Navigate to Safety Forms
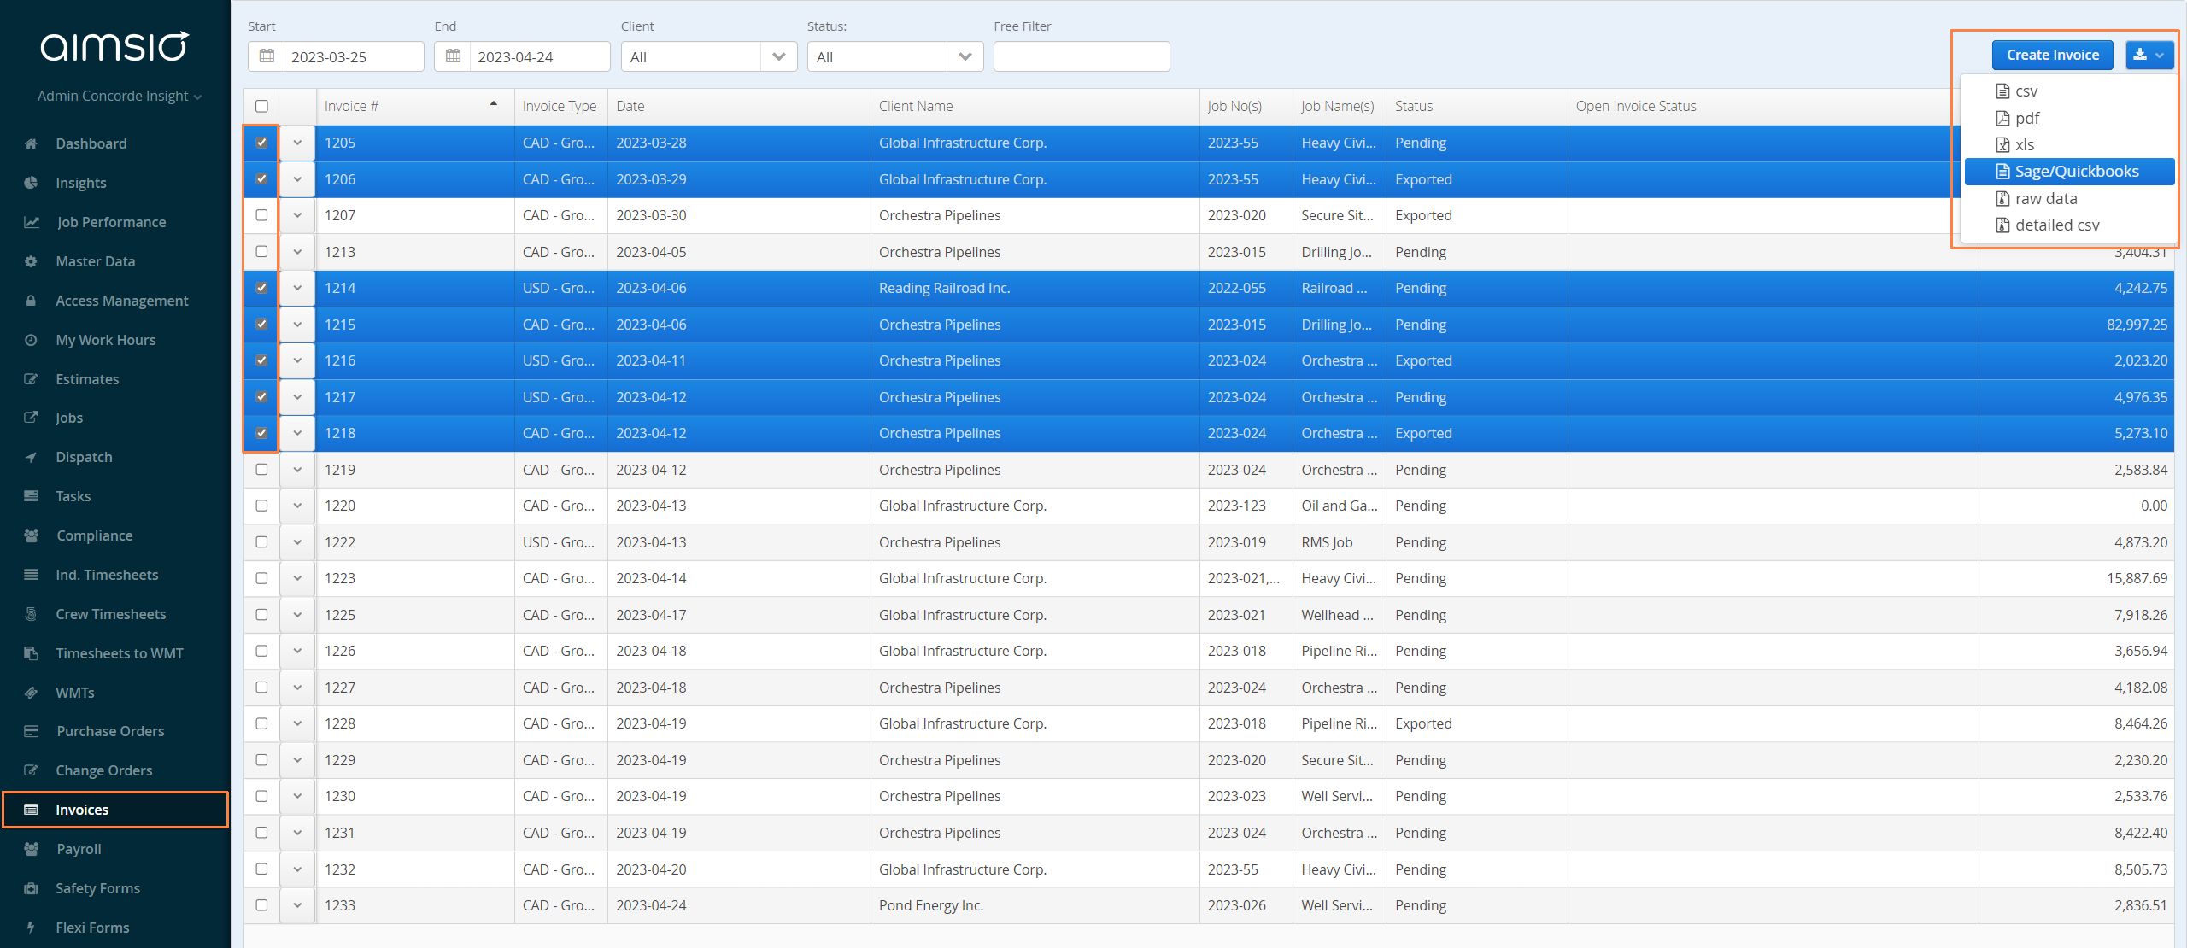The height and width of the screenshot is (948, 2187). (97, 888)
